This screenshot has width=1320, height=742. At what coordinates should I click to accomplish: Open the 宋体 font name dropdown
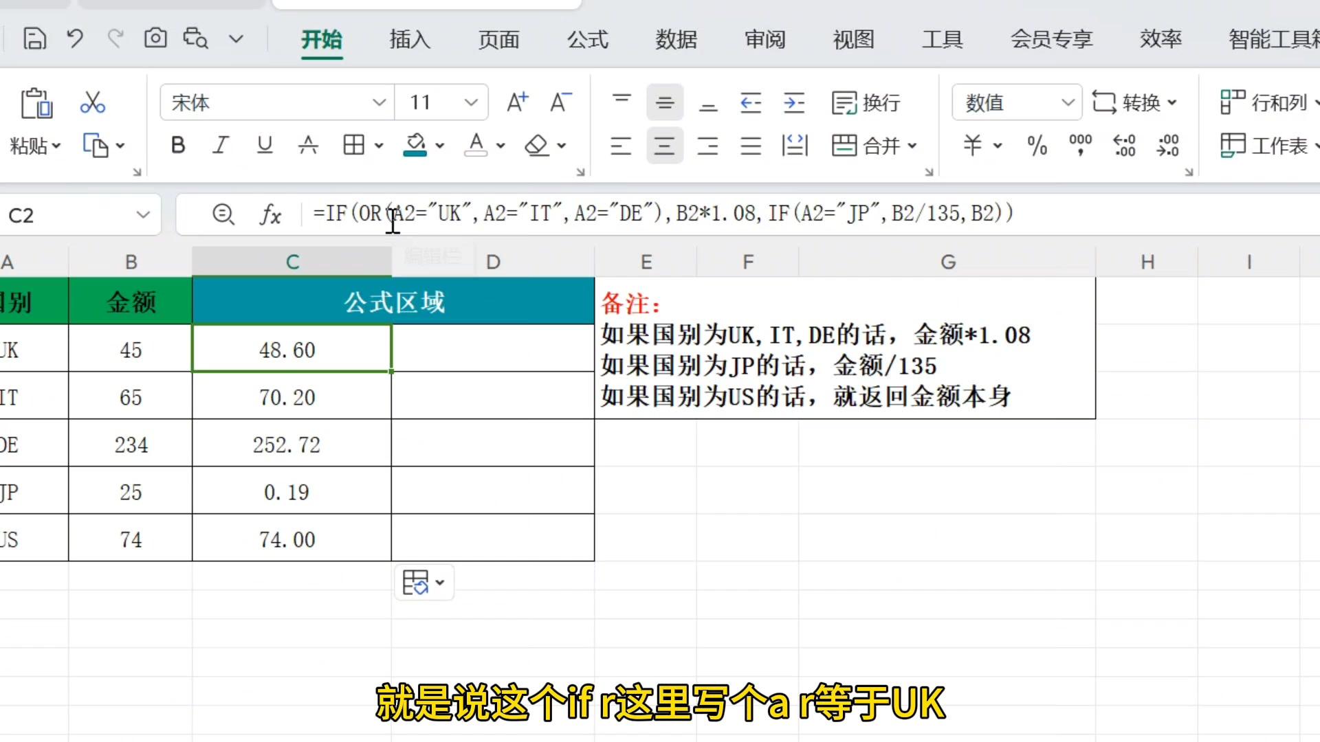(379, 103)
